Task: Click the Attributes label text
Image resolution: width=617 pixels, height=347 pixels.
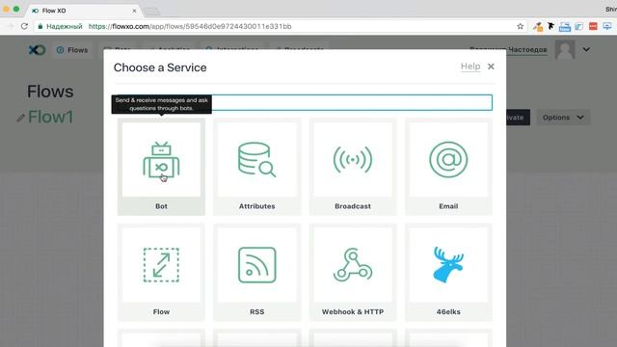Action: 257,206
